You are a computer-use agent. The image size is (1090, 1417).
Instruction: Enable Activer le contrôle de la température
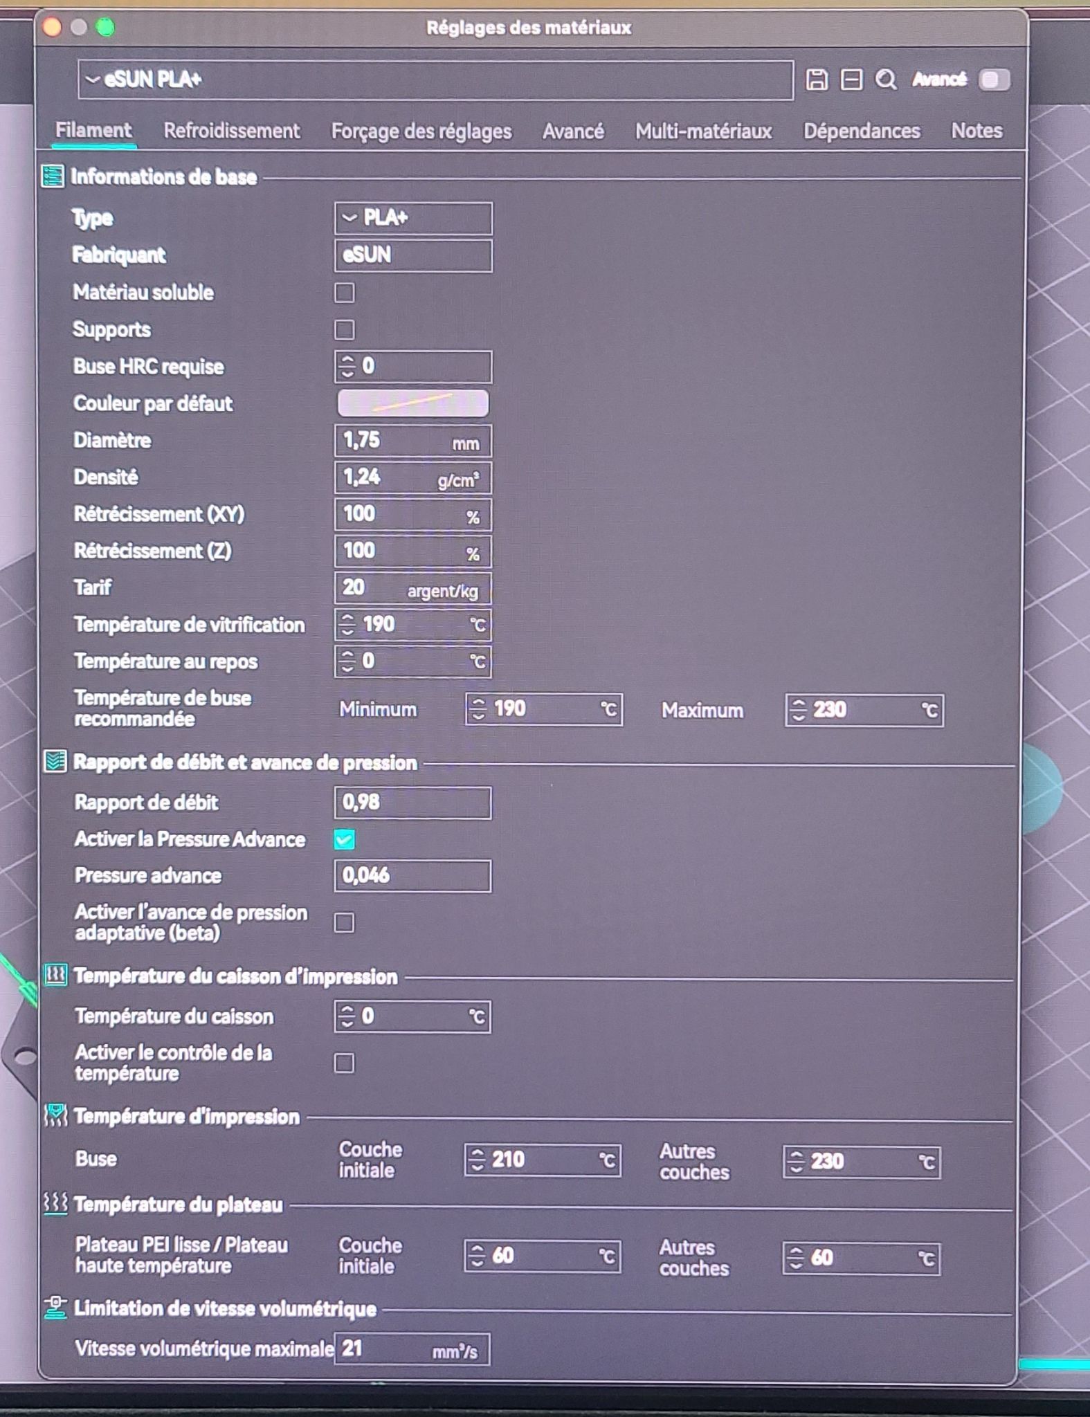[x=345, y=1063]
